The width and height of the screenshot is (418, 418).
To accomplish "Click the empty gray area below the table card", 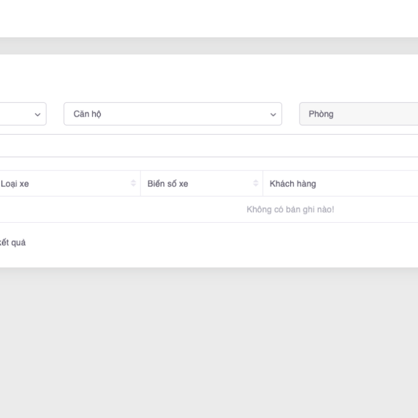I will (209, 343).
